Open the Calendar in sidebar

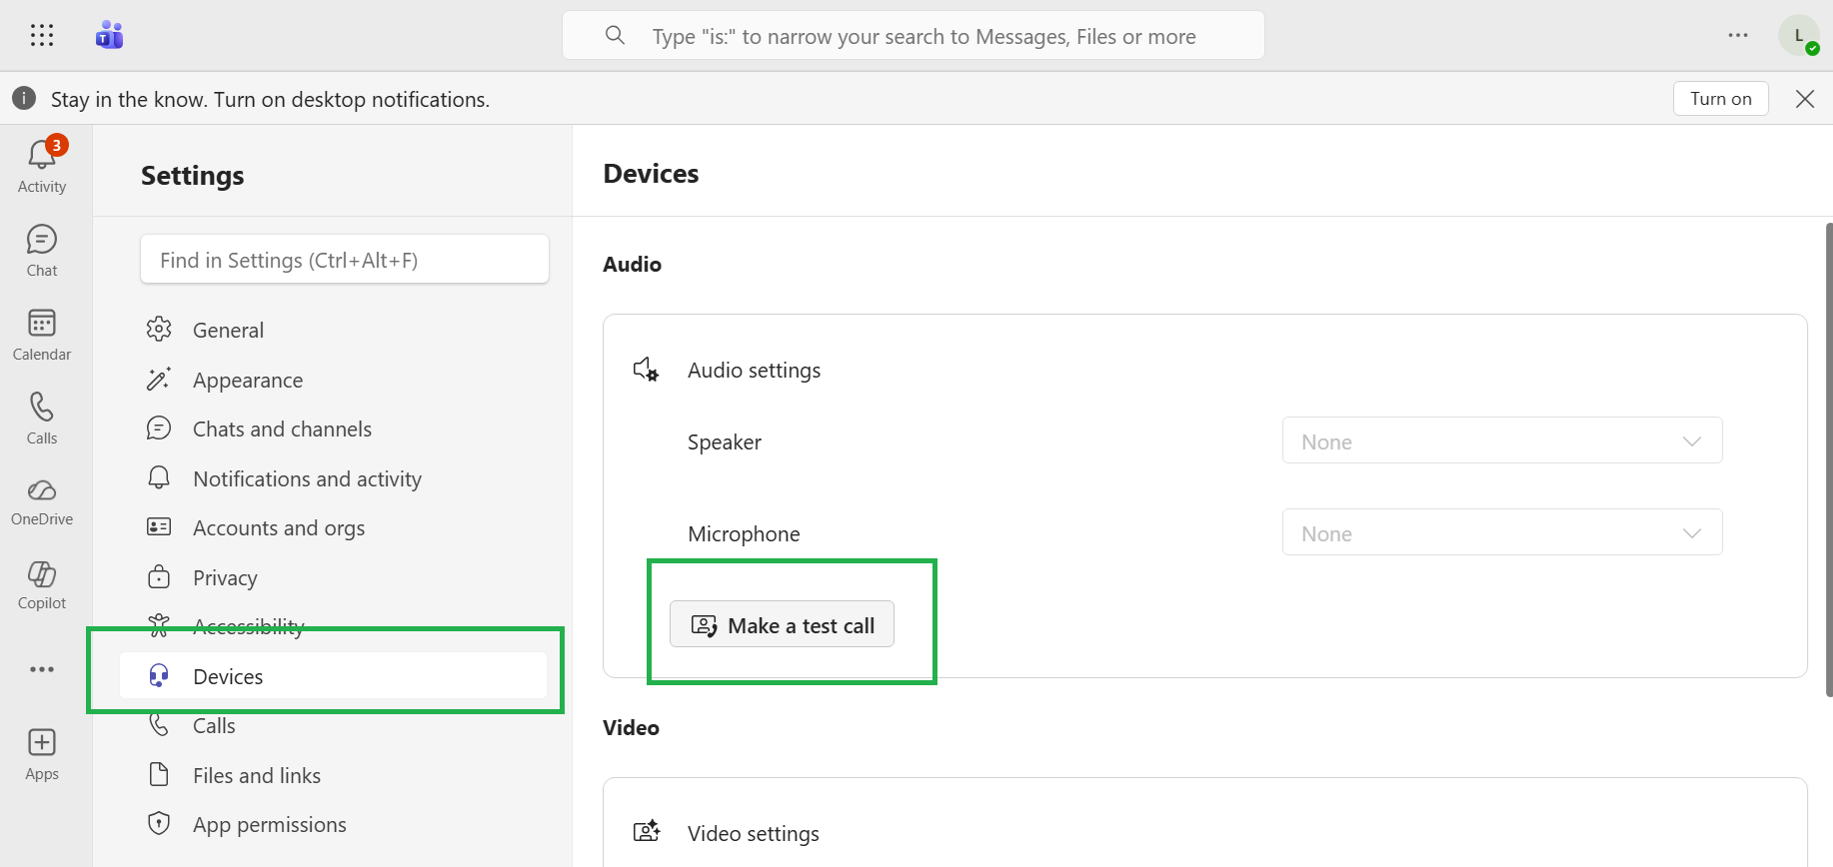pyautogui.click(x=42, y=334)
